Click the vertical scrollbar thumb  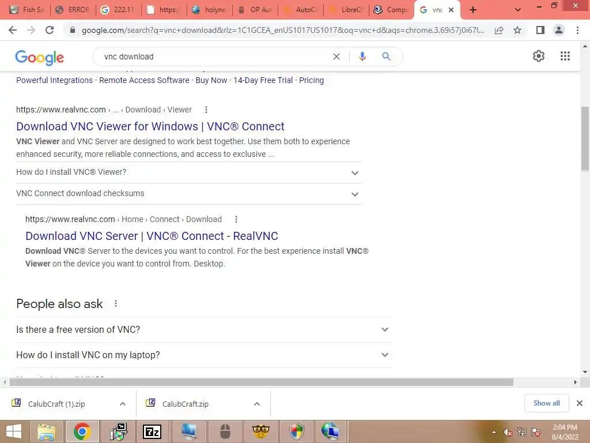point(585,138)
